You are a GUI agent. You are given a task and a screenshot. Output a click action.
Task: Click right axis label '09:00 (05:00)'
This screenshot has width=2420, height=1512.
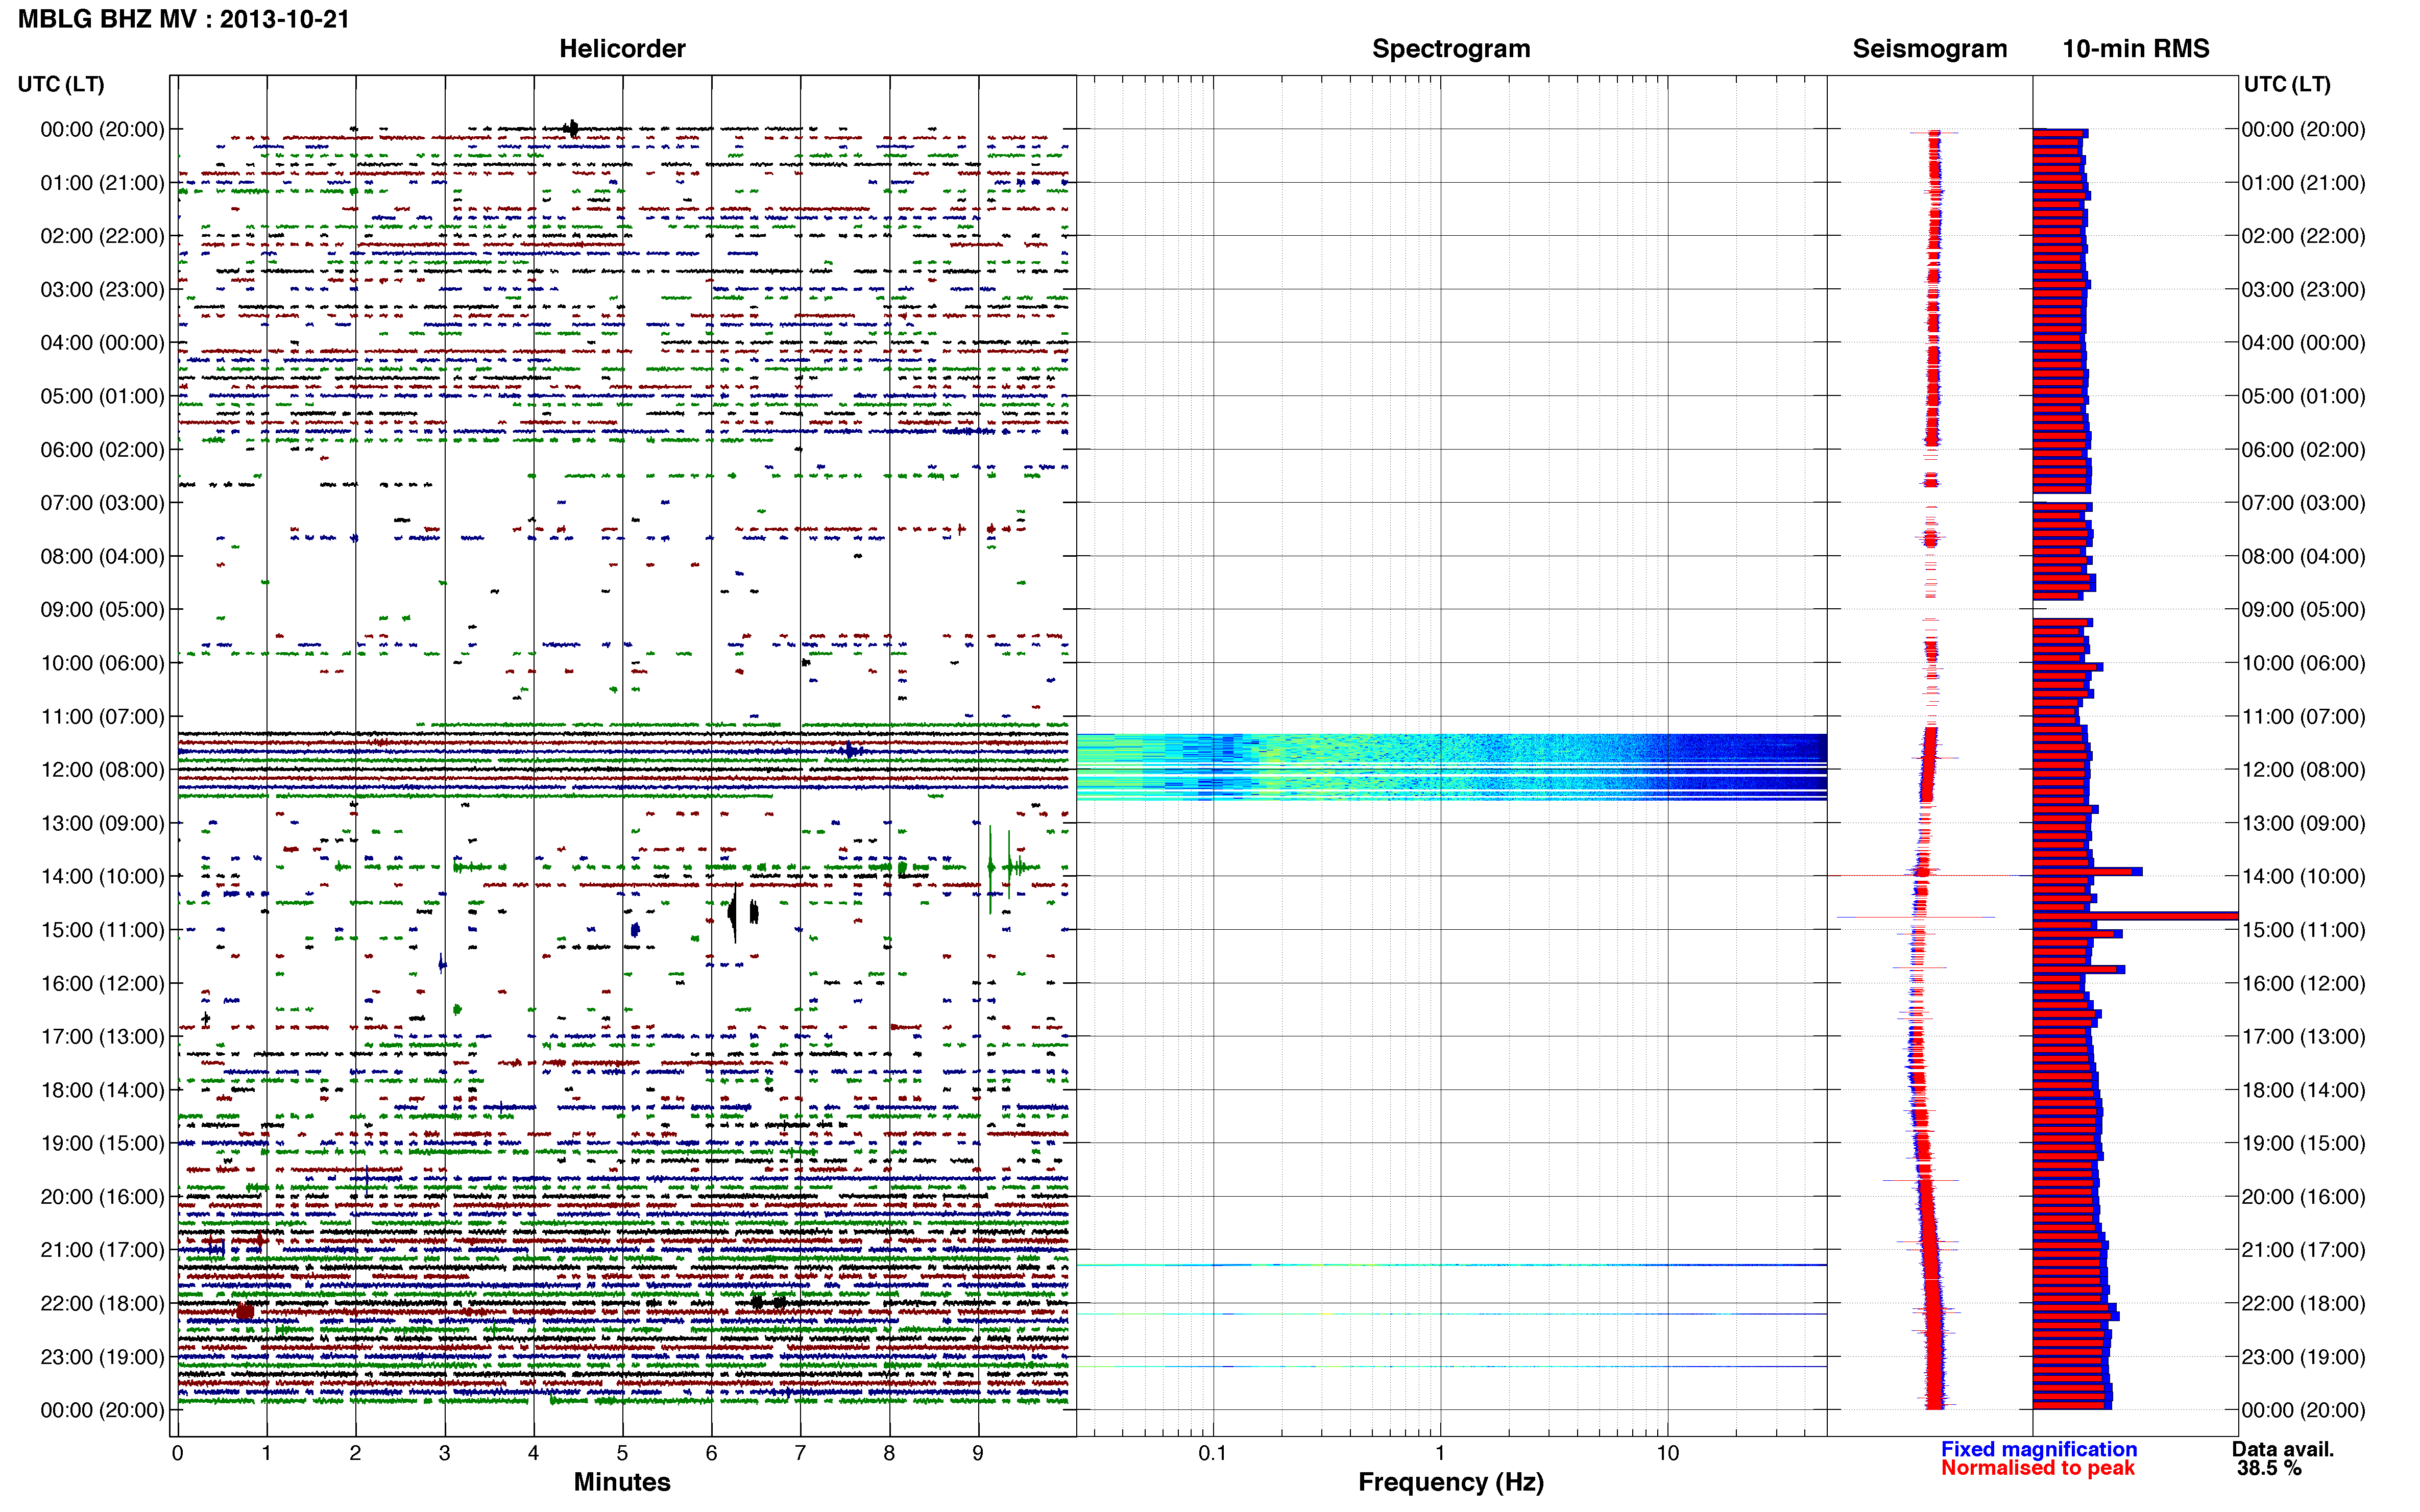(2303, 609)
